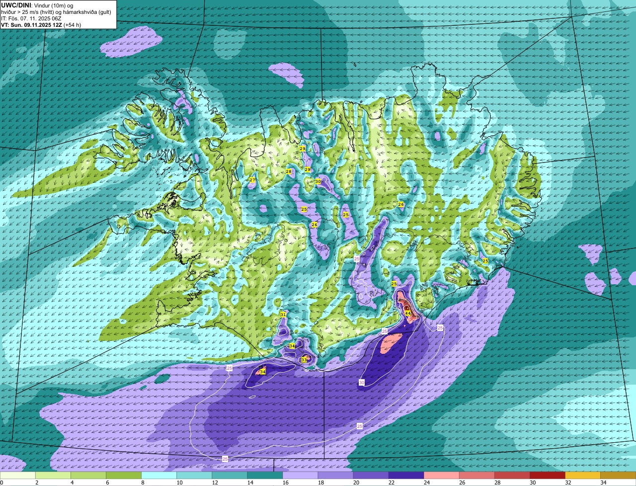Click the 28–30 m/s red legend swatch
The height and width of the screenshot is (486, 636).
point(512,476)
